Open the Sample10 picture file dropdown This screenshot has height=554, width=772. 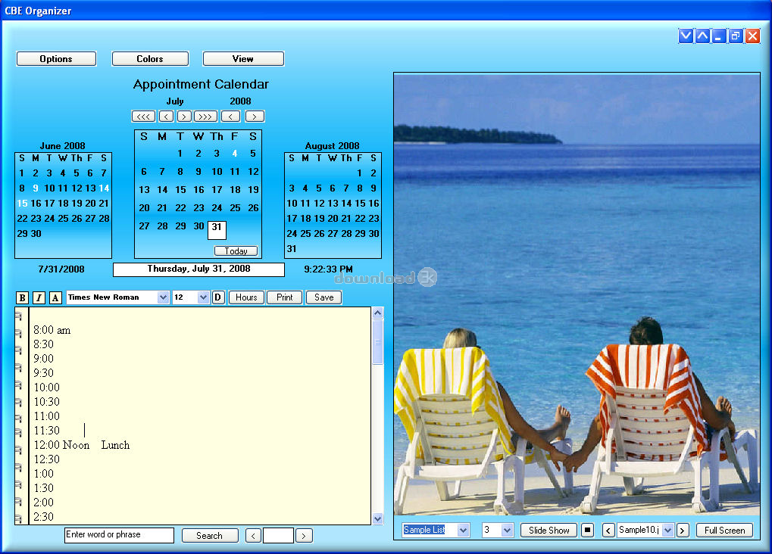pos(667,530)
